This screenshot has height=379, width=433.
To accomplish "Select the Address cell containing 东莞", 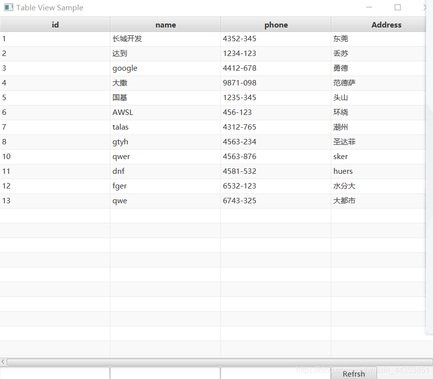I will 386,39.
